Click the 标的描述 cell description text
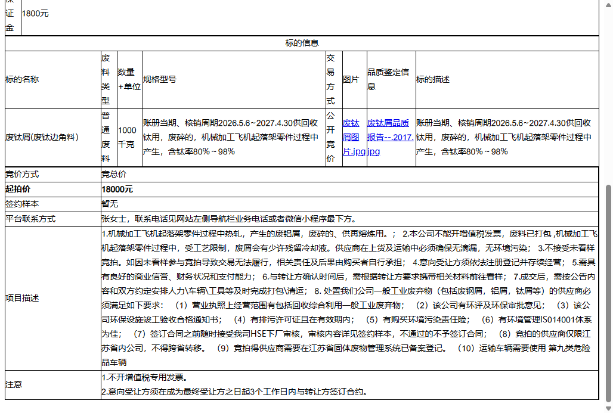 pos(503,137)
